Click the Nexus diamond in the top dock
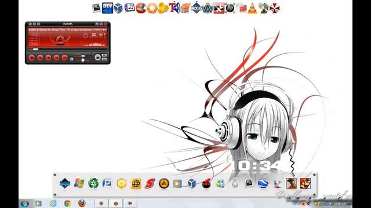 [197, 8]
